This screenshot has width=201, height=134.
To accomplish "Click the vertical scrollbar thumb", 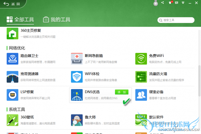I will click(x=199, y=81).
